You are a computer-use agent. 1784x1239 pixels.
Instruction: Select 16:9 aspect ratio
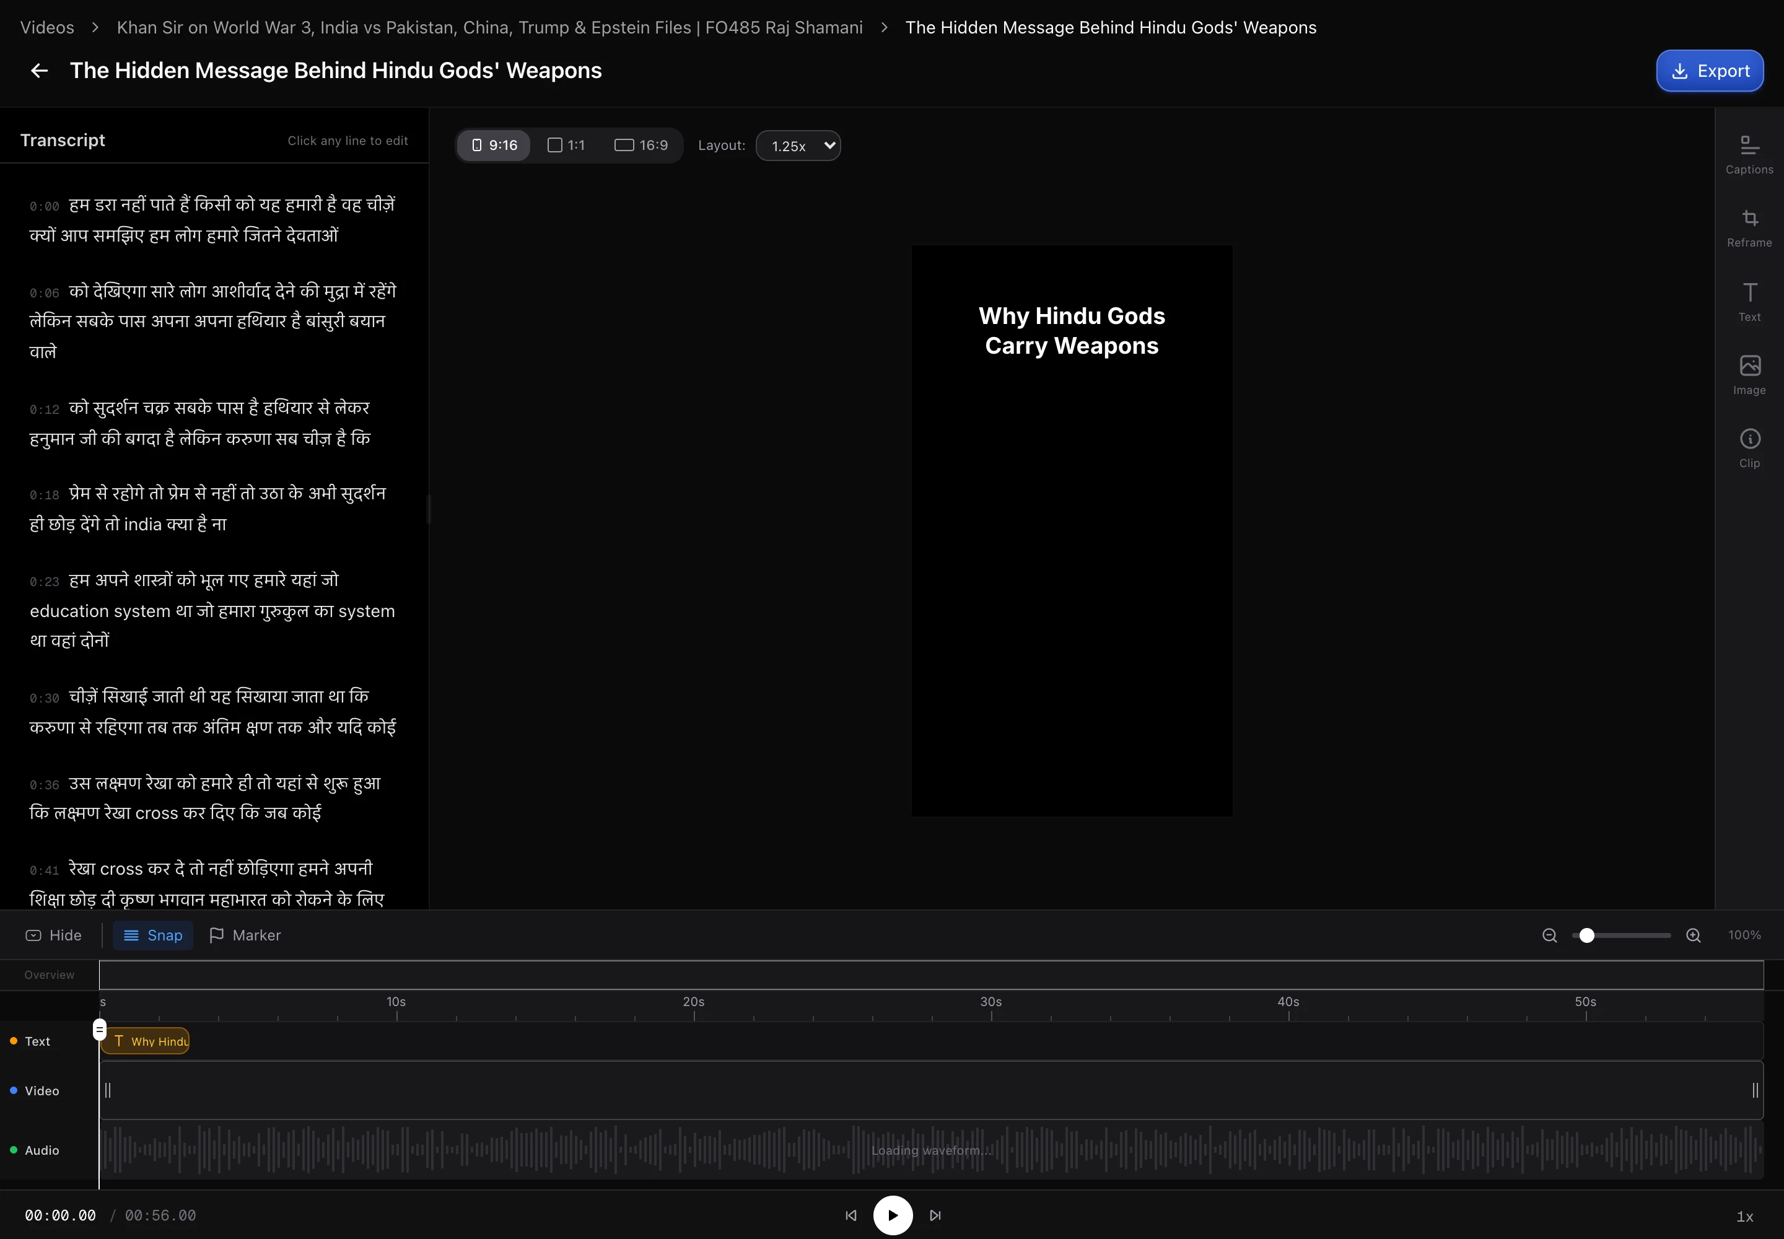(641, 145)
